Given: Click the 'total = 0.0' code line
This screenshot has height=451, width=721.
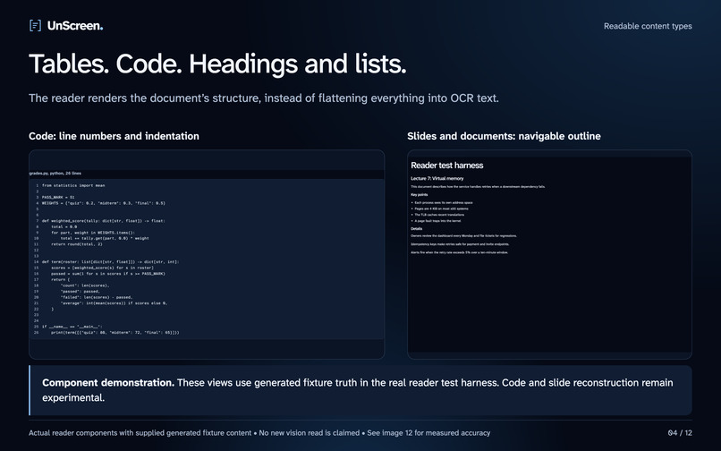Looking at the screenshot, I should tap(64, 227).
